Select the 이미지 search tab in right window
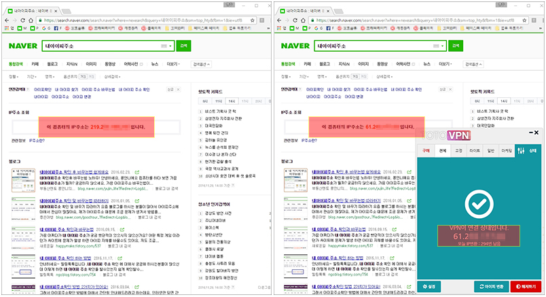Screen dimensions: 546x297 (363, 64)
